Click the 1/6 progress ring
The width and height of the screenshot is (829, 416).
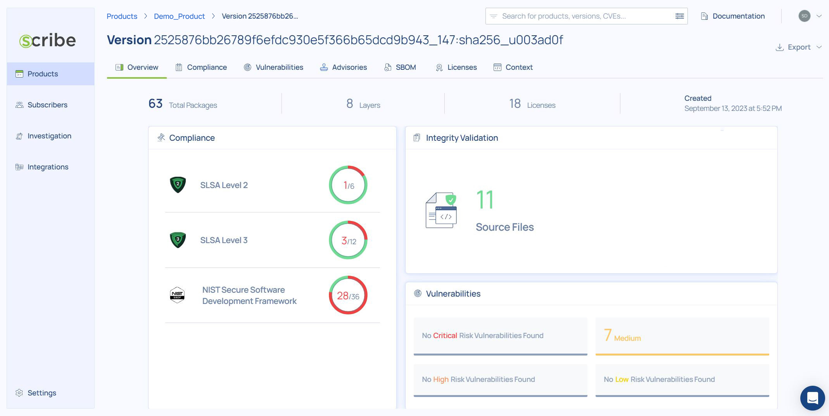(x=348, y=185)
